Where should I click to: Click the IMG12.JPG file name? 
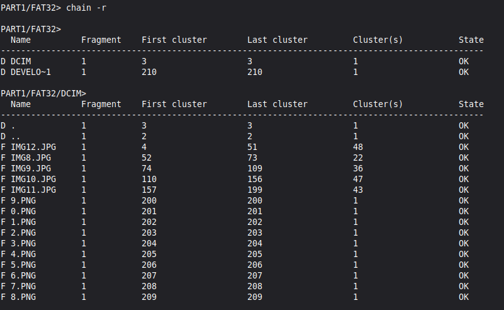point(33,147)
